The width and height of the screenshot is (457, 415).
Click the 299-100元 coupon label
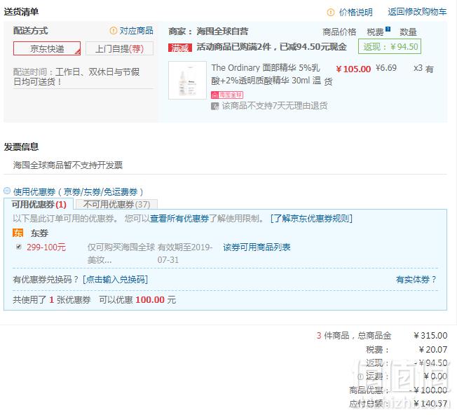pyautogui.click(x=46, y=247)
